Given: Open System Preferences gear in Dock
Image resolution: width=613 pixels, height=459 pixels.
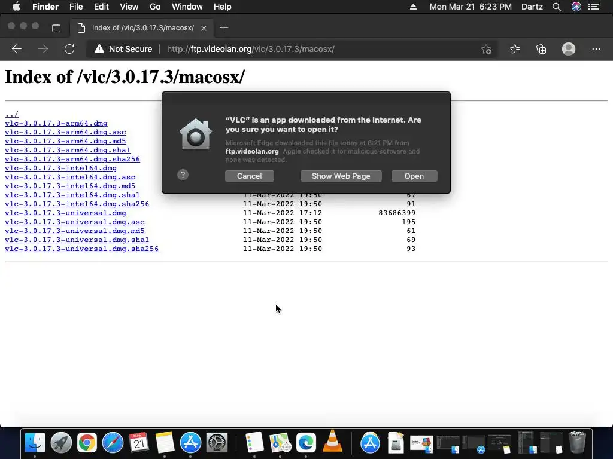Looking at the screenshot, I should pos(217,443).
